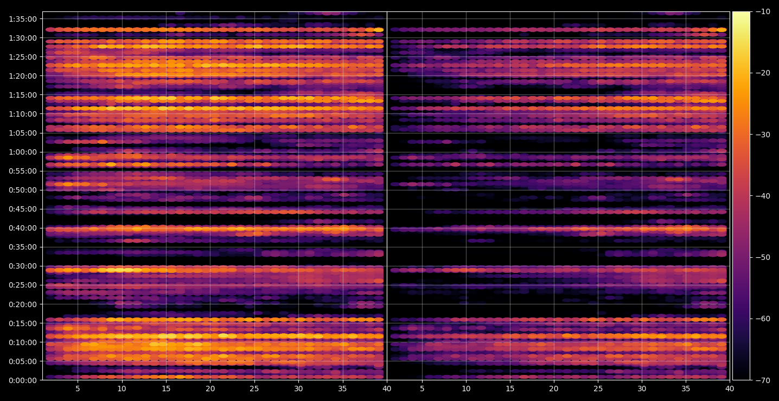Click the 1:20:00 y-axis tick label

[23, 77]
